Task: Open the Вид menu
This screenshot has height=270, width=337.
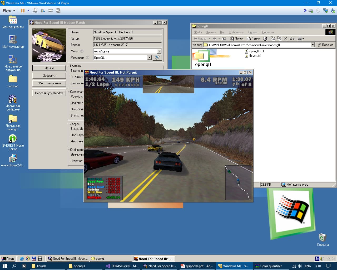Action: click(223, 32)
